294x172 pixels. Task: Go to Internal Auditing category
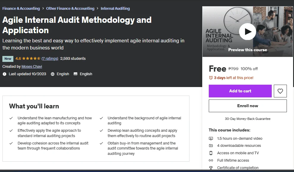[115, 8]
